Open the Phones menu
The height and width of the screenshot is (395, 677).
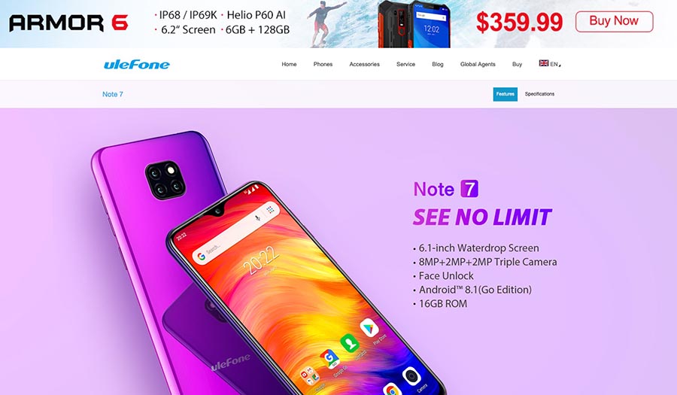pyautogui.click(x=323, y=64)
